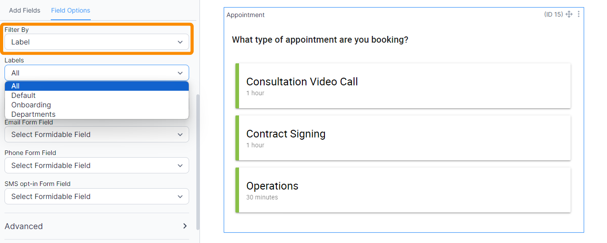
Task: Click the Appointment field label
Action: (x=245, y=15)
